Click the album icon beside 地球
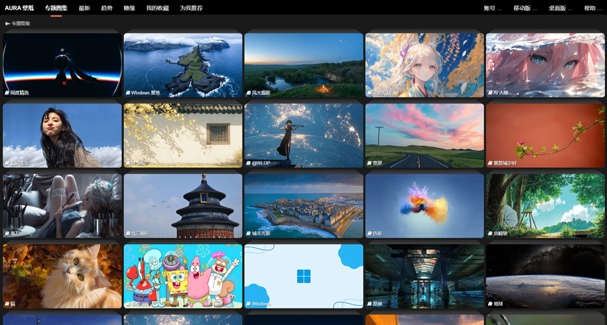Screen dimensions: 607x325 [490, 304]
